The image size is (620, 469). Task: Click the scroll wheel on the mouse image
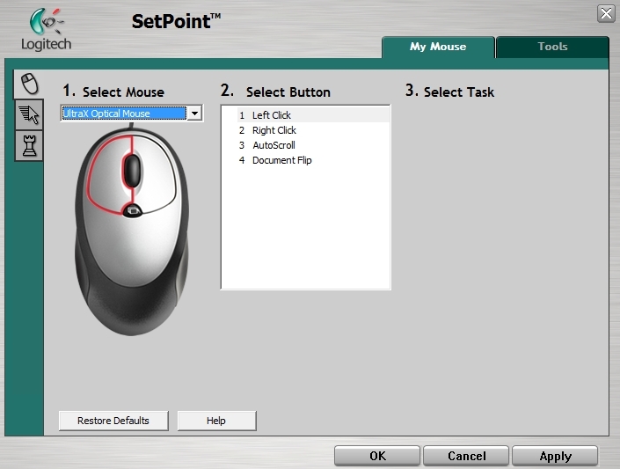(132, 167)
